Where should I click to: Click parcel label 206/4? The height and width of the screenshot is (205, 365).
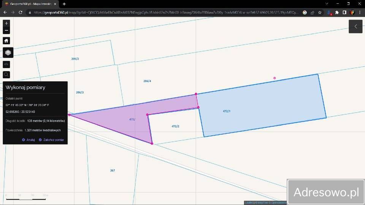coord(147,81)
